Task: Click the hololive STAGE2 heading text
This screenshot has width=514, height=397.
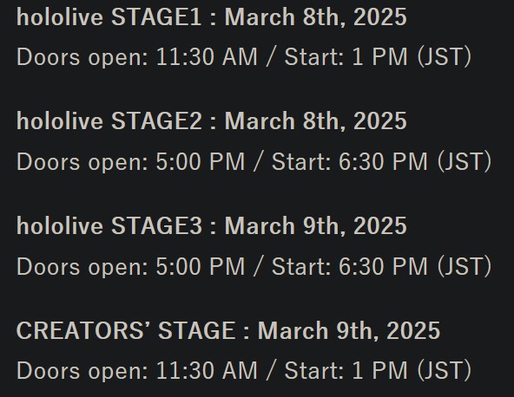Action: (109, 121)
